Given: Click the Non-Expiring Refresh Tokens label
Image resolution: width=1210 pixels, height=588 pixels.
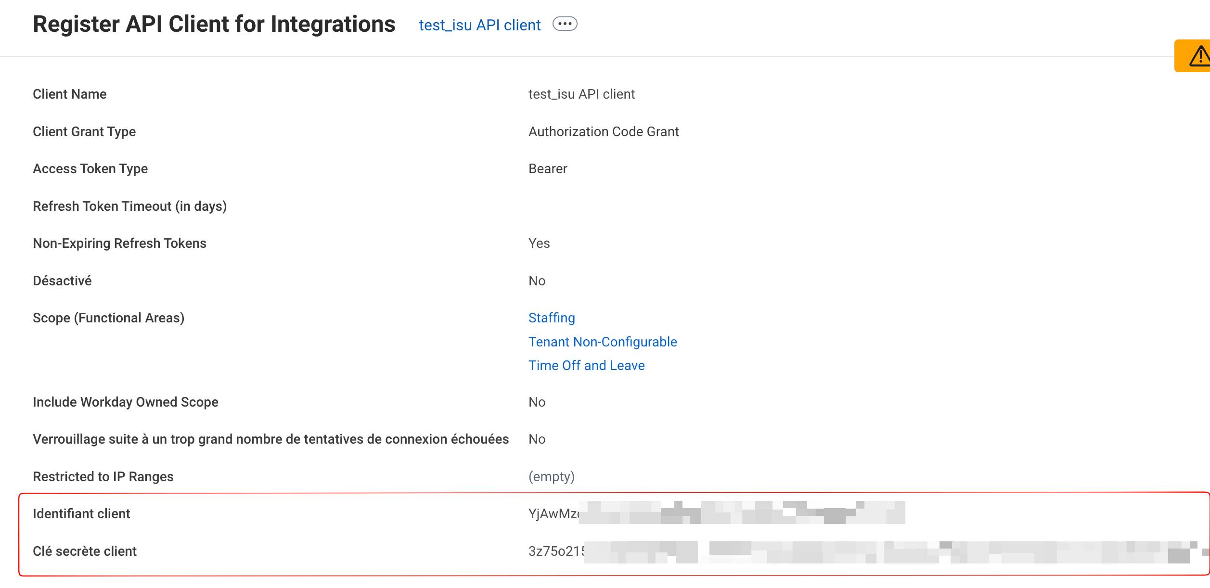Looking at the screenshot, I should point(119,243).
